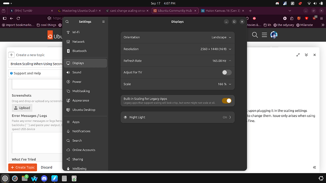
Task: Open Discord from the dock
Action: click(44, 179)
